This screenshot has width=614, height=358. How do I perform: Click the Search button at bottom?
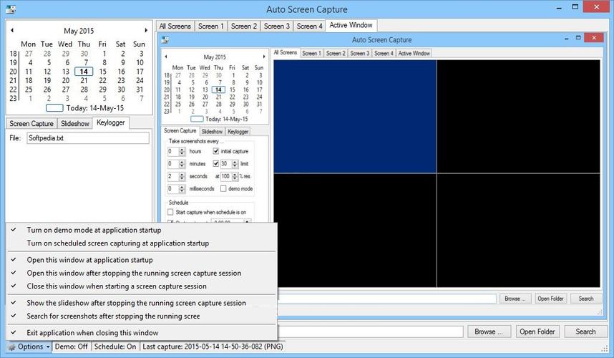point(585,332)
